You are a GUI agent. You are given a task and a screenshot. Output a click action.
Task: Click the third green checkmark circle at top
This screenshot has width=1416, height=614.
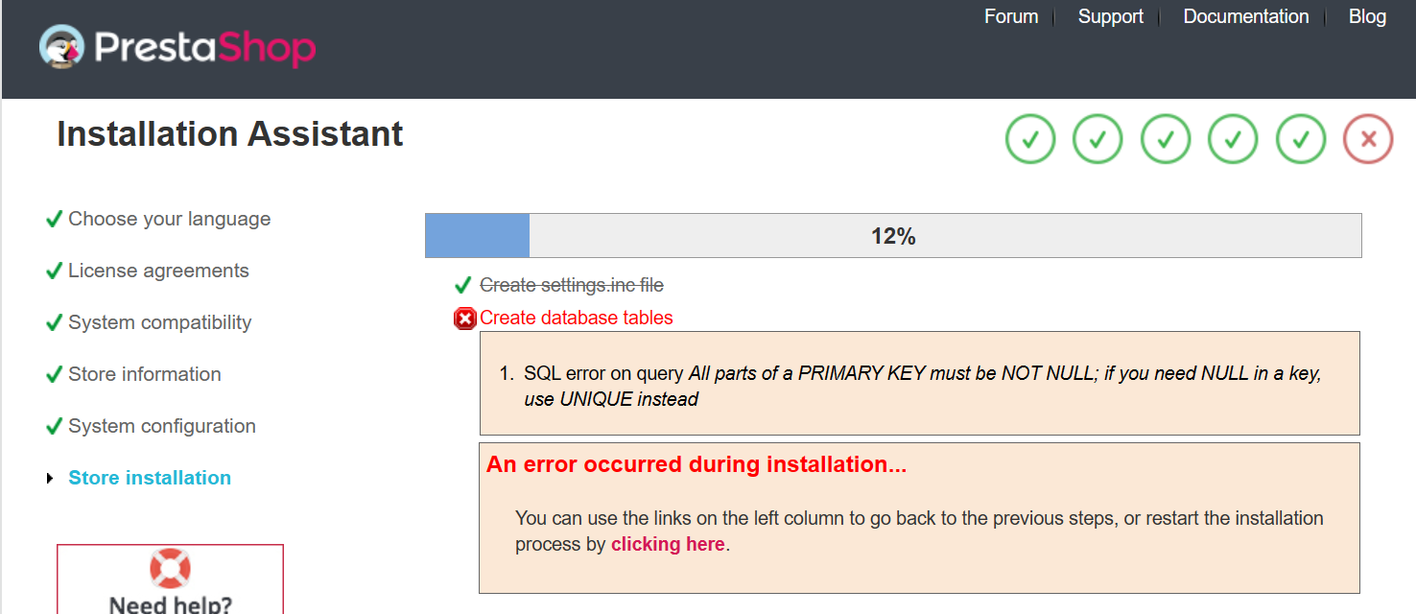coord(1166,139)
